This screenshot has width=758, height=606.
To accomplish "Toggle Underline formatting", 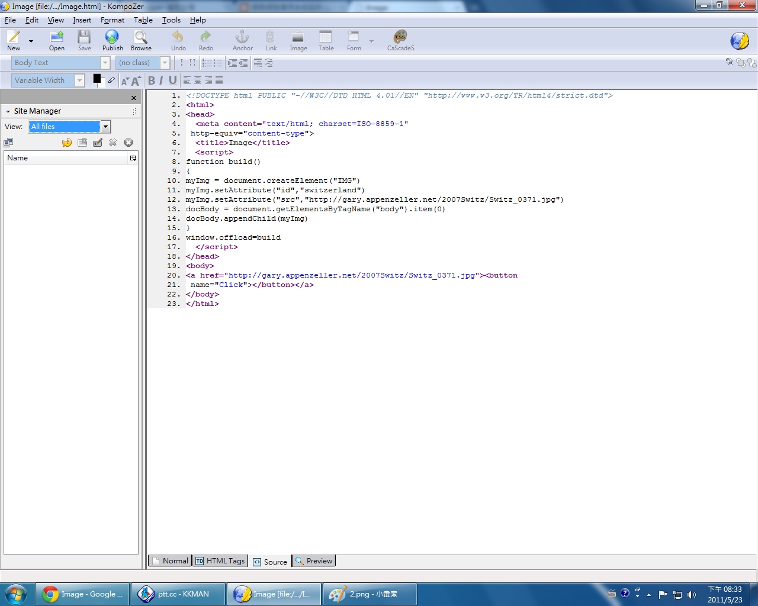I will point(172,80).
